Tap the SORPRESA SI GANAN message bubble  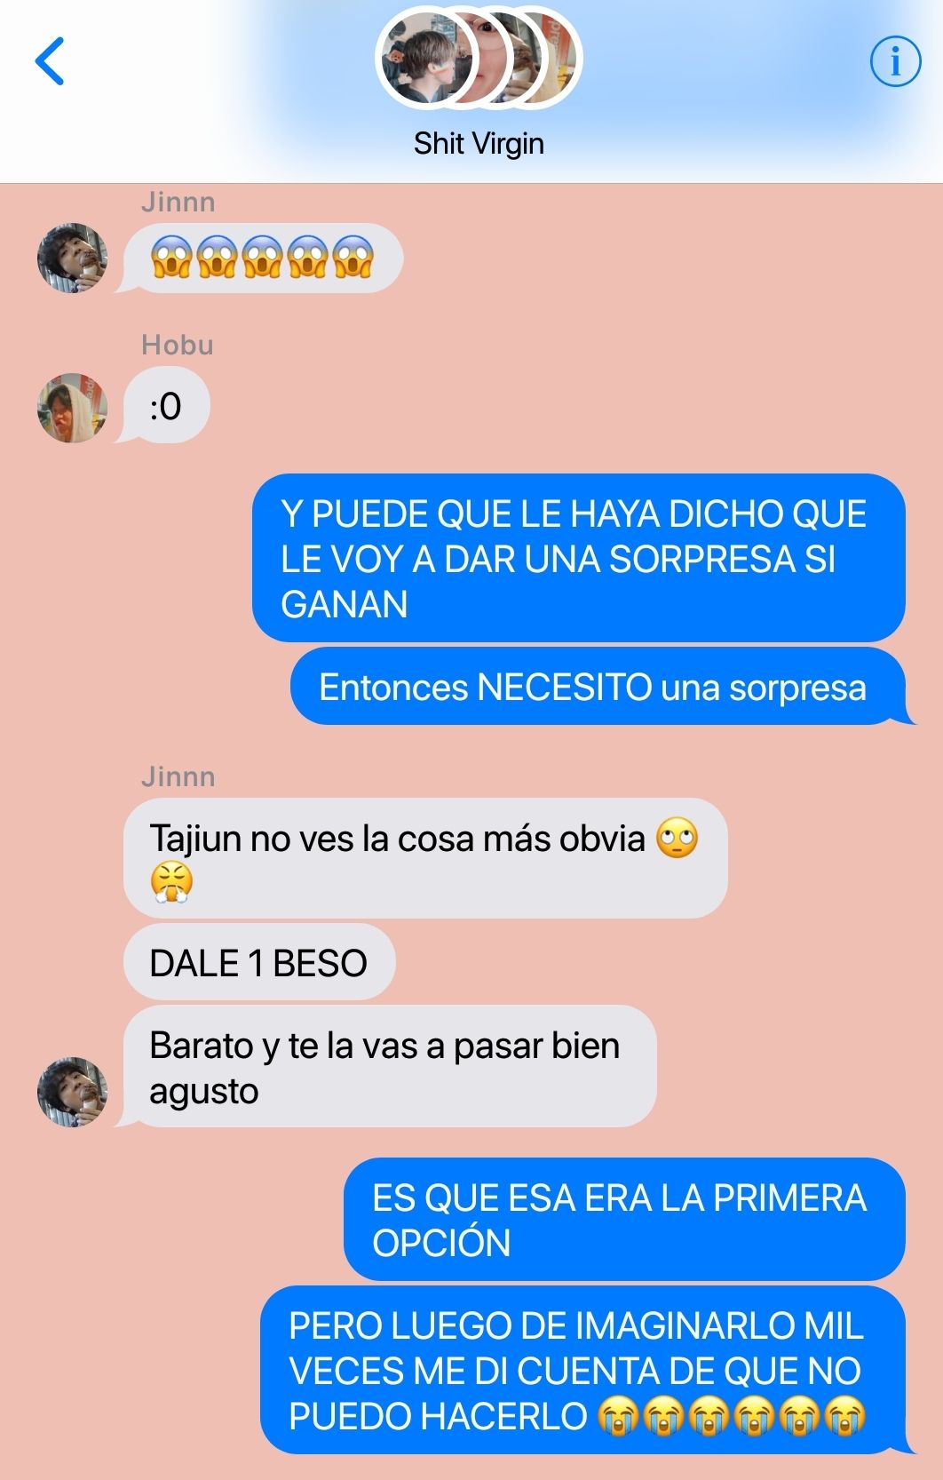click(x=579, y=558)
